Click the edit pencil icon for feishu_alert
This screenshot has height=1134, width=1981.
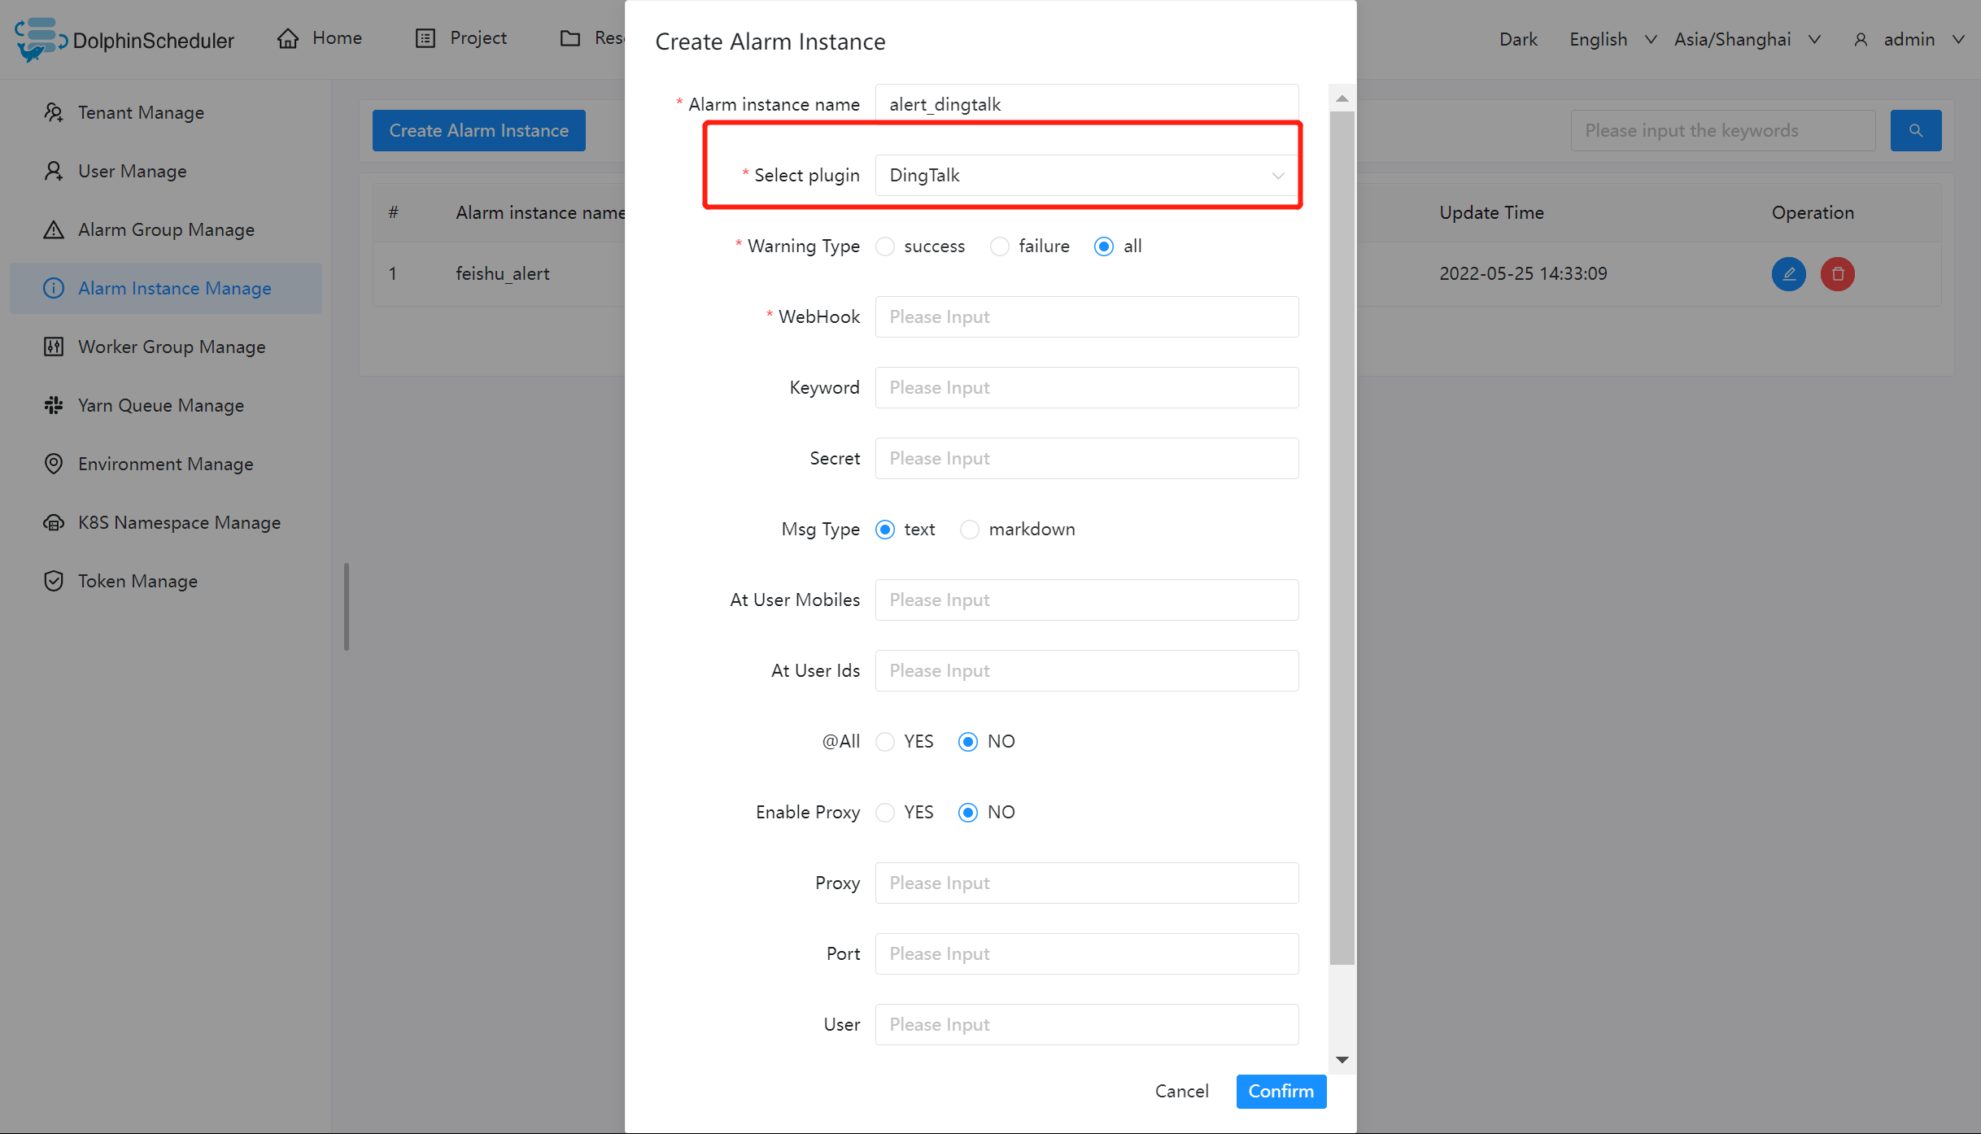pyautogui.click(x=1788, y=273)
